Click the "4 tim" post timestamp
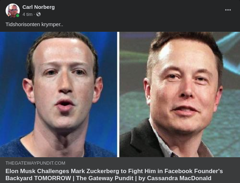 coord(28,14)
